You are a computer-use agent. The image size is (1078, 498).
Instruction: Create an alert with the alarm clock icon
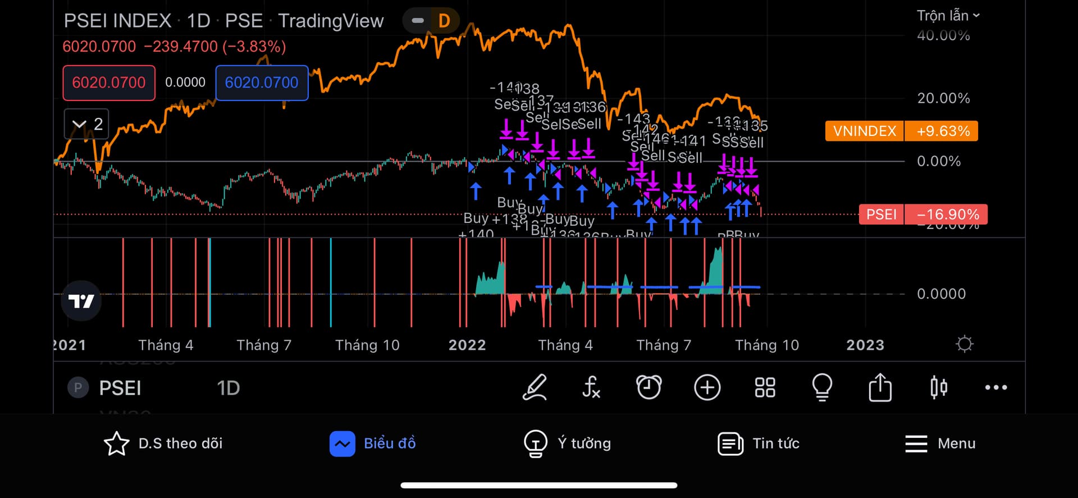point(648,387)
